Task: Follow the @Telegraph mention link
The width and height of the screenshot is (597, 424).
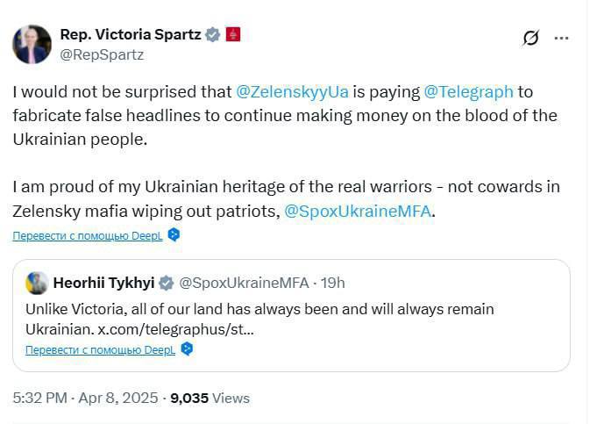Action: pyautogui.click(x=468, y=91)
